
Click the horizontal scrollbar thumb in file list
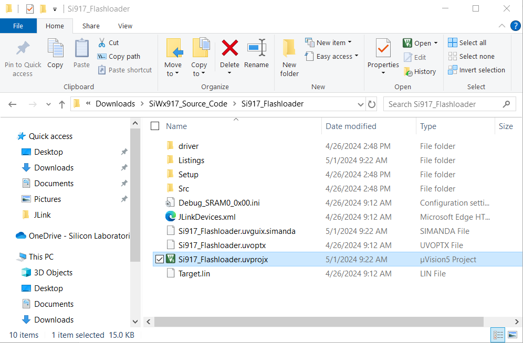click(x=319, y=321)
